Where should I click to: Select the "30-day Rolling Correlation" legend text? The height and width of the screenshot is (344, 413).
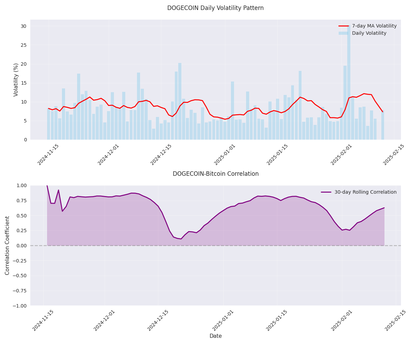tap(365, 192)
